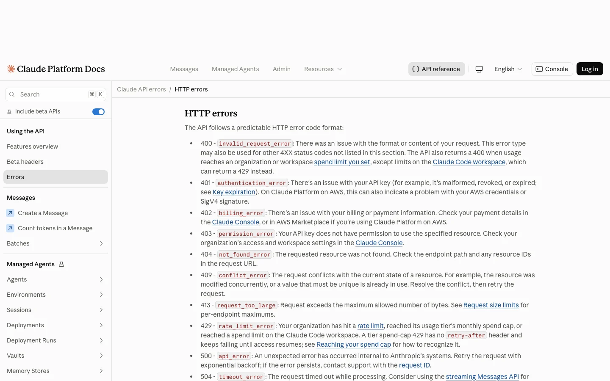This screenshot has width=610, height=381.
Task: Follow the Claude Code workspace link
Action: (x=469, y=162)
